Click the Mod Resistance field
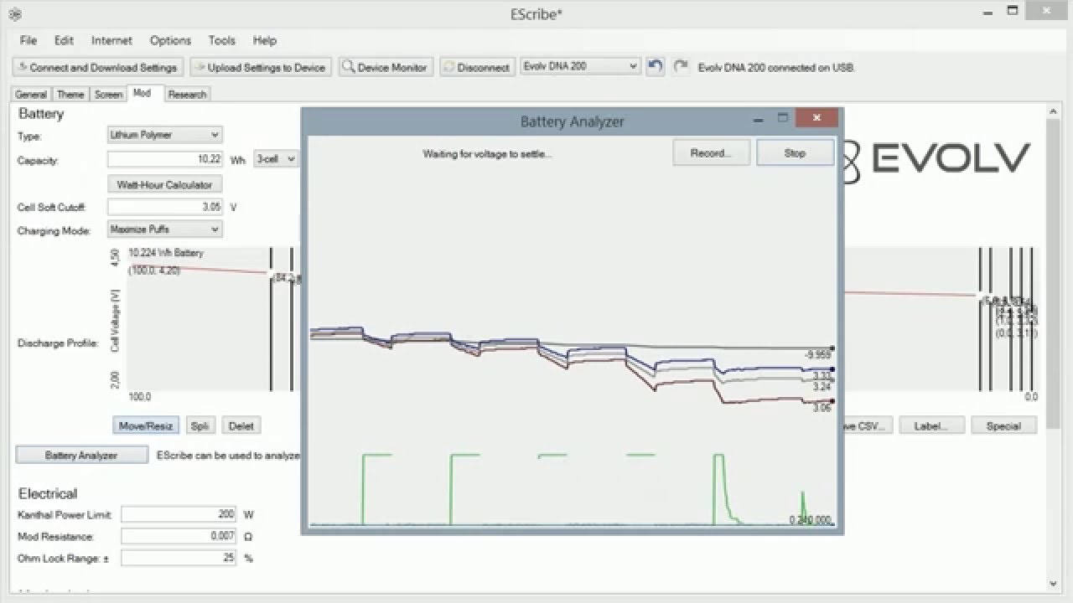The height and width of the screenshot is (603, 1073). click(x=179, y=536)
